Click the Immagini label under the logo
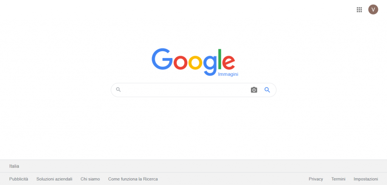387x185 pixels. 228,74
